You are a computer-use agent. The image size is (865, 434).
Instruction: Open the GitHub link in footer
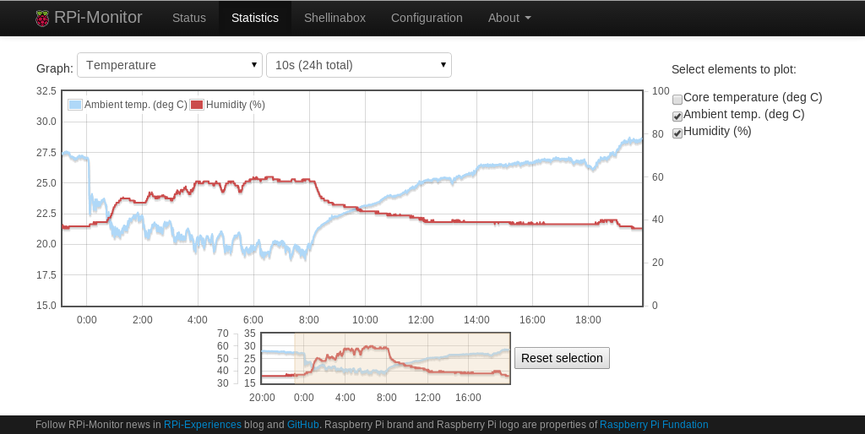pos(303,425)
